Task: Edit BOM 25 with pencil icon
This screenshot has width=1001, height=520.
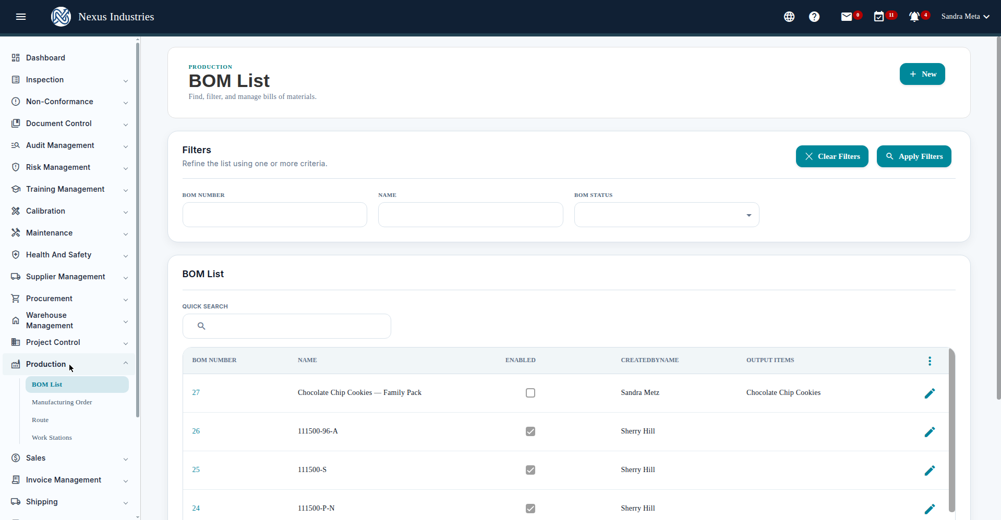Action: pos(930,471)
